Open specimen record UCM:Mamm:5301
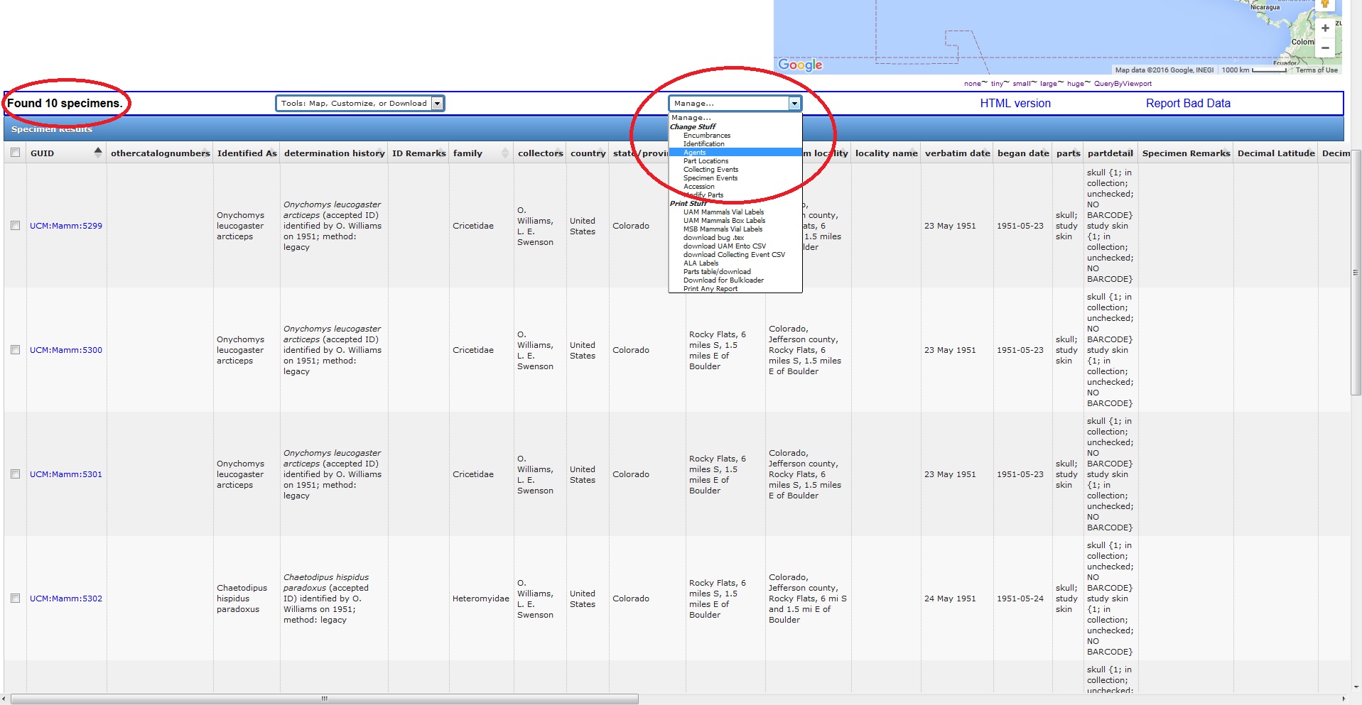Viewport: 1362px width, 705px height. click(66, 474)
